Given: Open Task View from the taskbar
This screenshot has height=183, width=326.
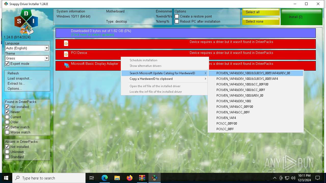Looking at the screenshot, I should pos(92,178).
